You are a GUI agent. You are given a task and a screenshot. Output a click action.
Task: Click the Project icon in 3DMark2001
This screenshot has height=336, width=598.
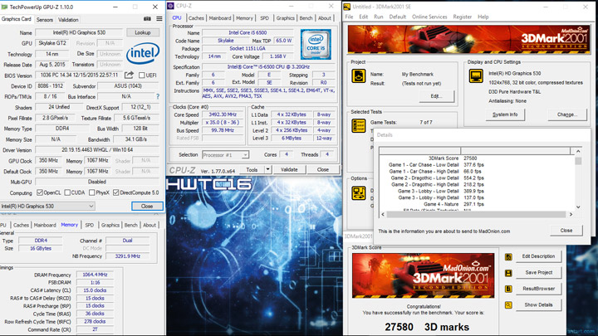click(x=359, y=75)
